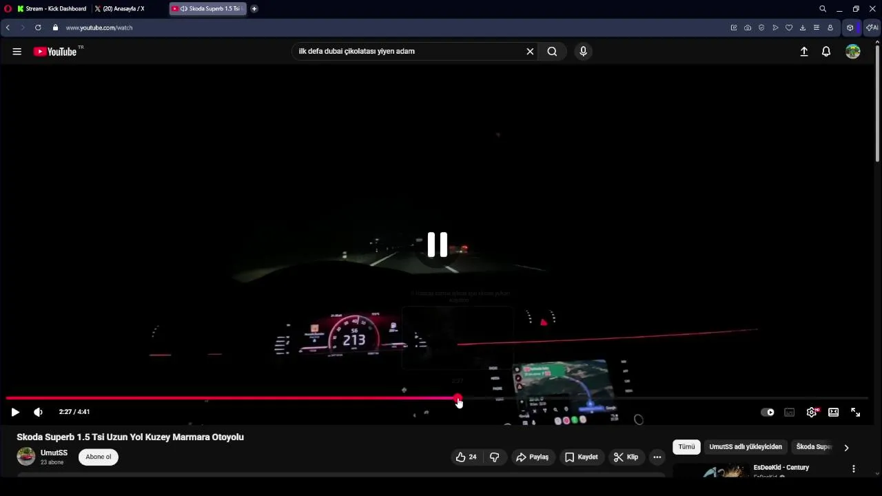Open Opera tab search magnifier in title bar
The height and width of the screenshot is (496, 882).
823,9
